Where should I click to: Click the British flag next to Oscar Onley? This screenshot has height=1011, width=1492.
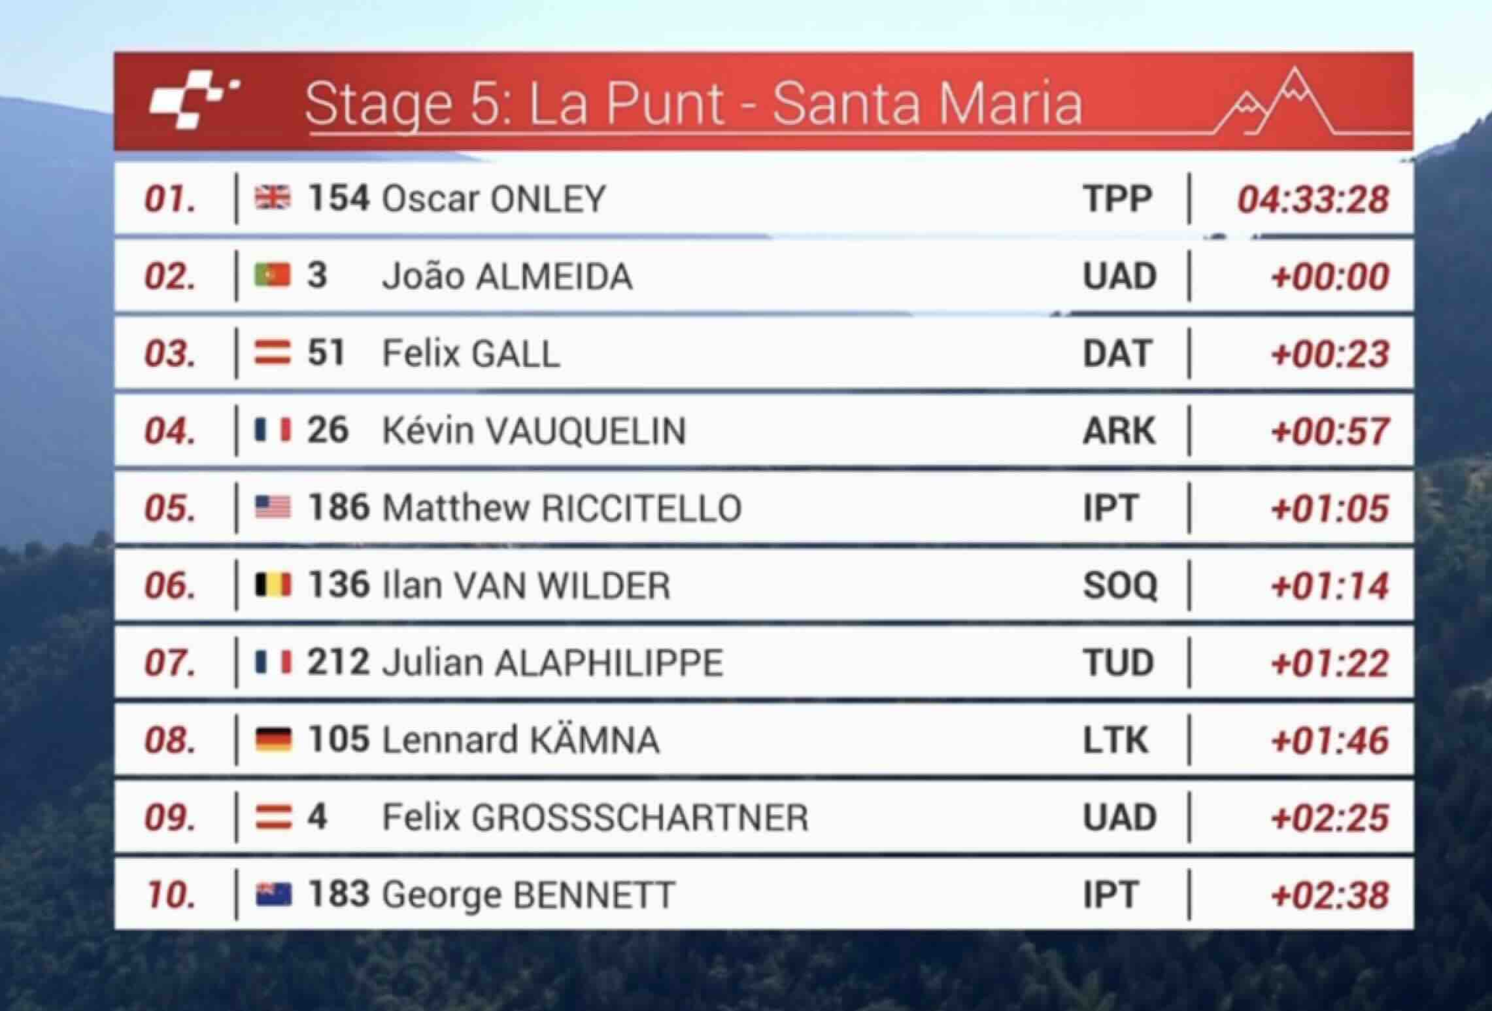[x=272, y=198]
